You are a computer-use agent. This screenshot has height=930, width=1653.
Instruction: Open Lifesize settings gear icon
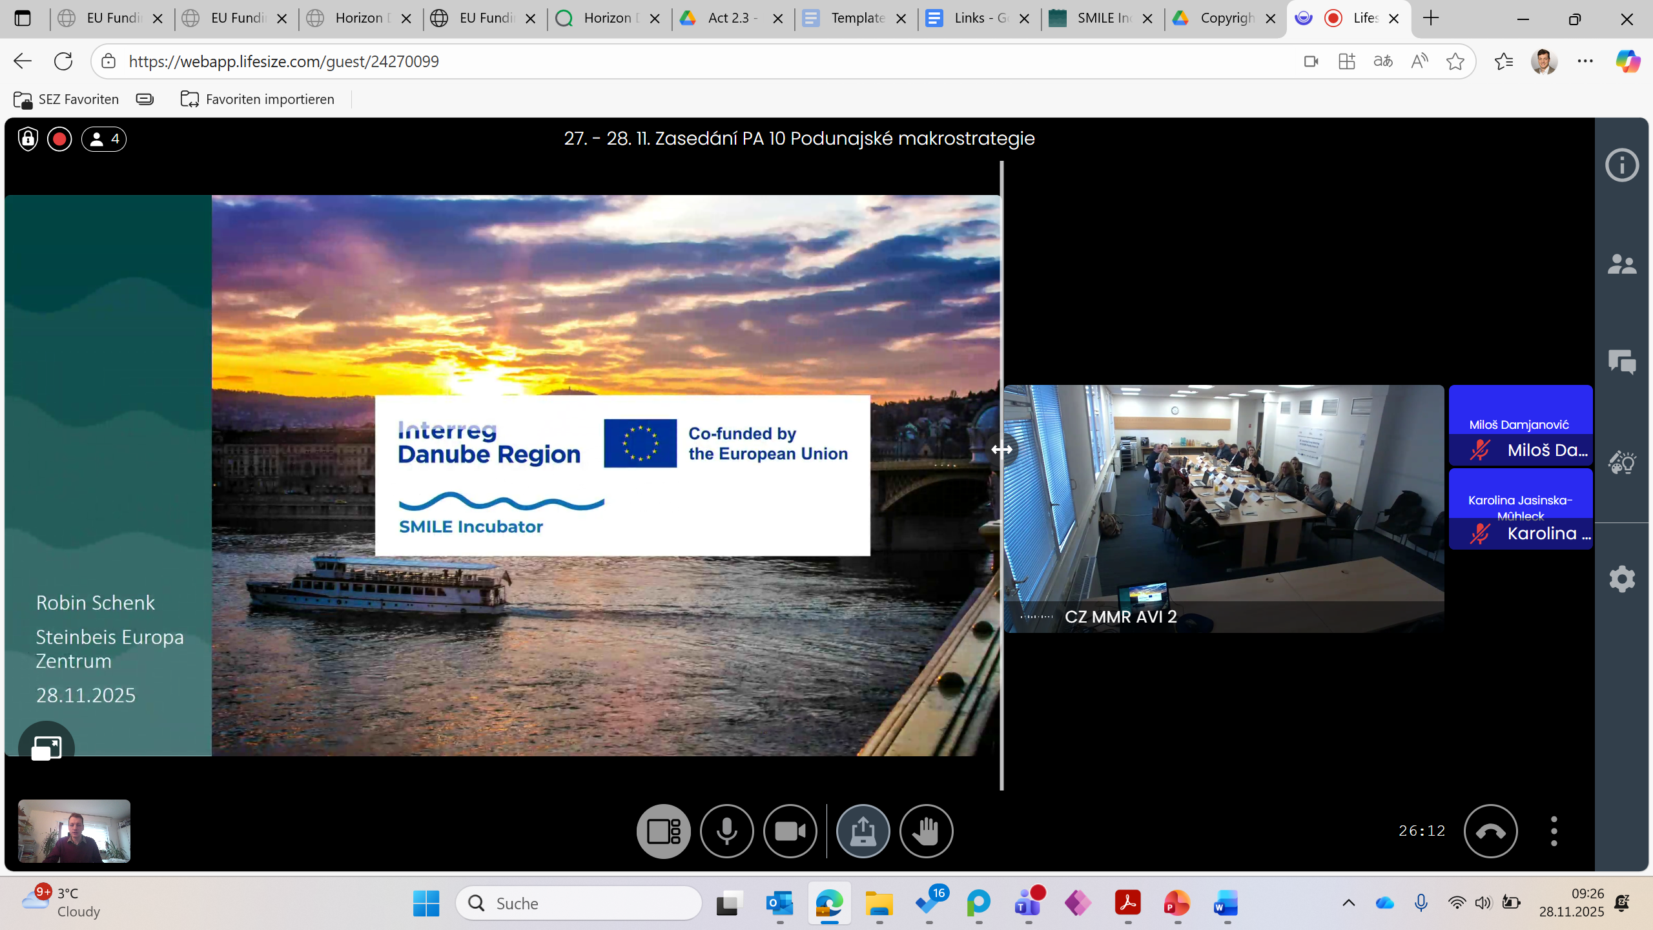(x=1621, y=579)
